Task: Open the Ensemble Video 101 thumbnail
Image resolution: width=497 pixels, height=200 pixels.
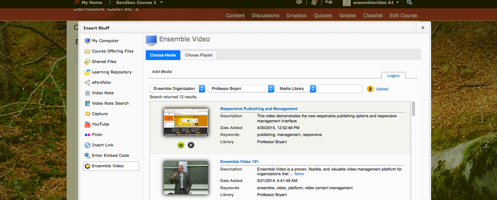Action: (x=186, y=177)
